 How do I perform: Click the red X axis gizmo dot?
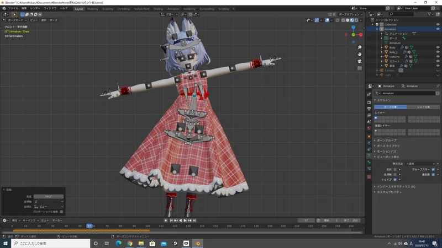coord(361,35)
